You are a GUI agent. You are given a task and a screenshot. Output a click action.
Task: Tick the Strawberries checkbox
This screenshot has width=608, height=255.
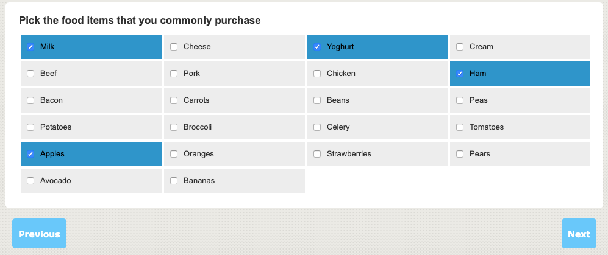[317, 154]
